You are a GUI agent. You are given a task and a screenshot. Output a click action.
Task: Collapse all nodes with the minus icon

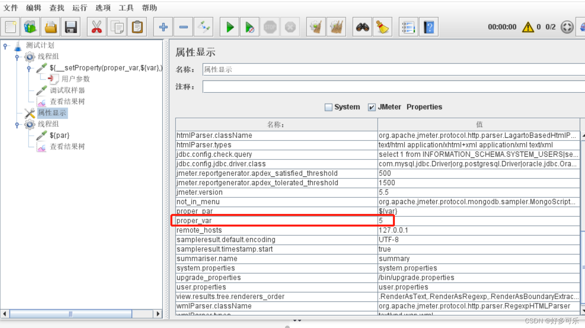pos(183,27)
